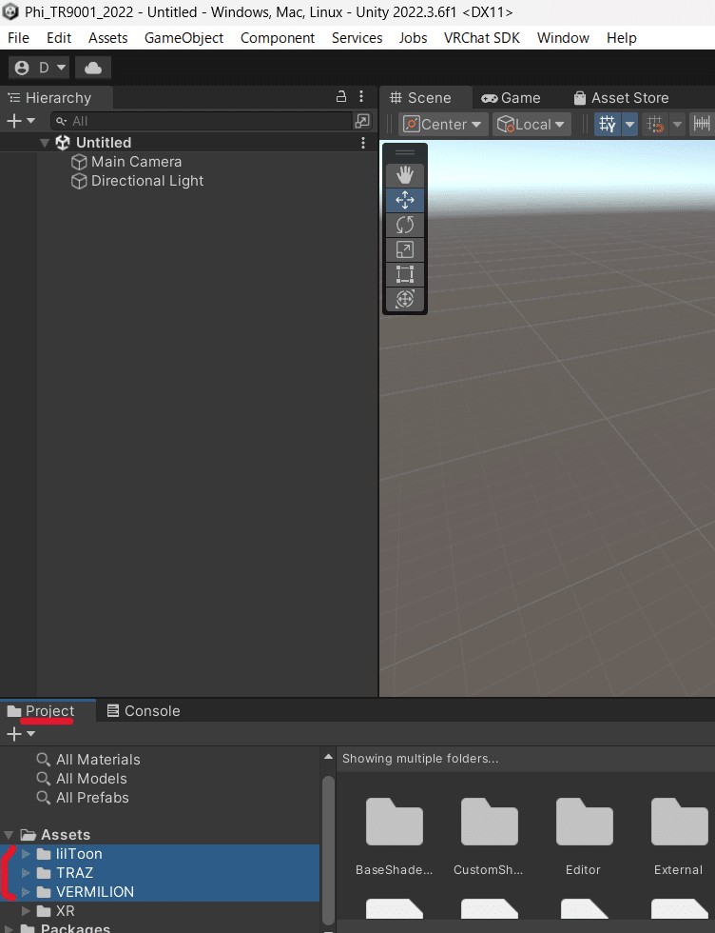
Task: Open the Center pivot dropdown
Action: [443, 125]
